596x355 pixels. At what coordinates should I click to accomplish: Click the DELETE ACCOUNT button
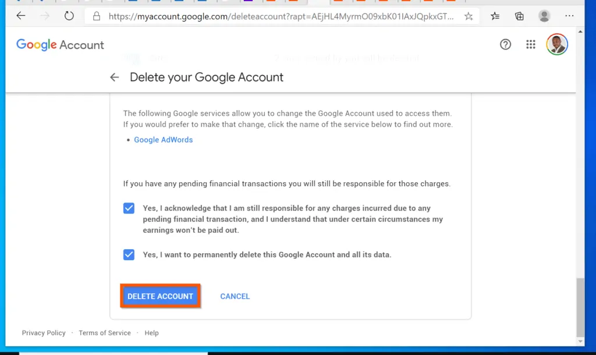tap(161, 296)
